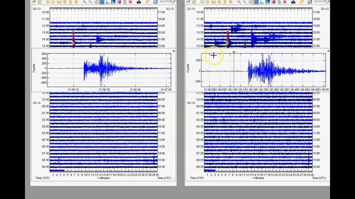This screenshot has width=355, height=199.
Task: Click 'Counts' axis label in right waveform
Action: [188, 68]
